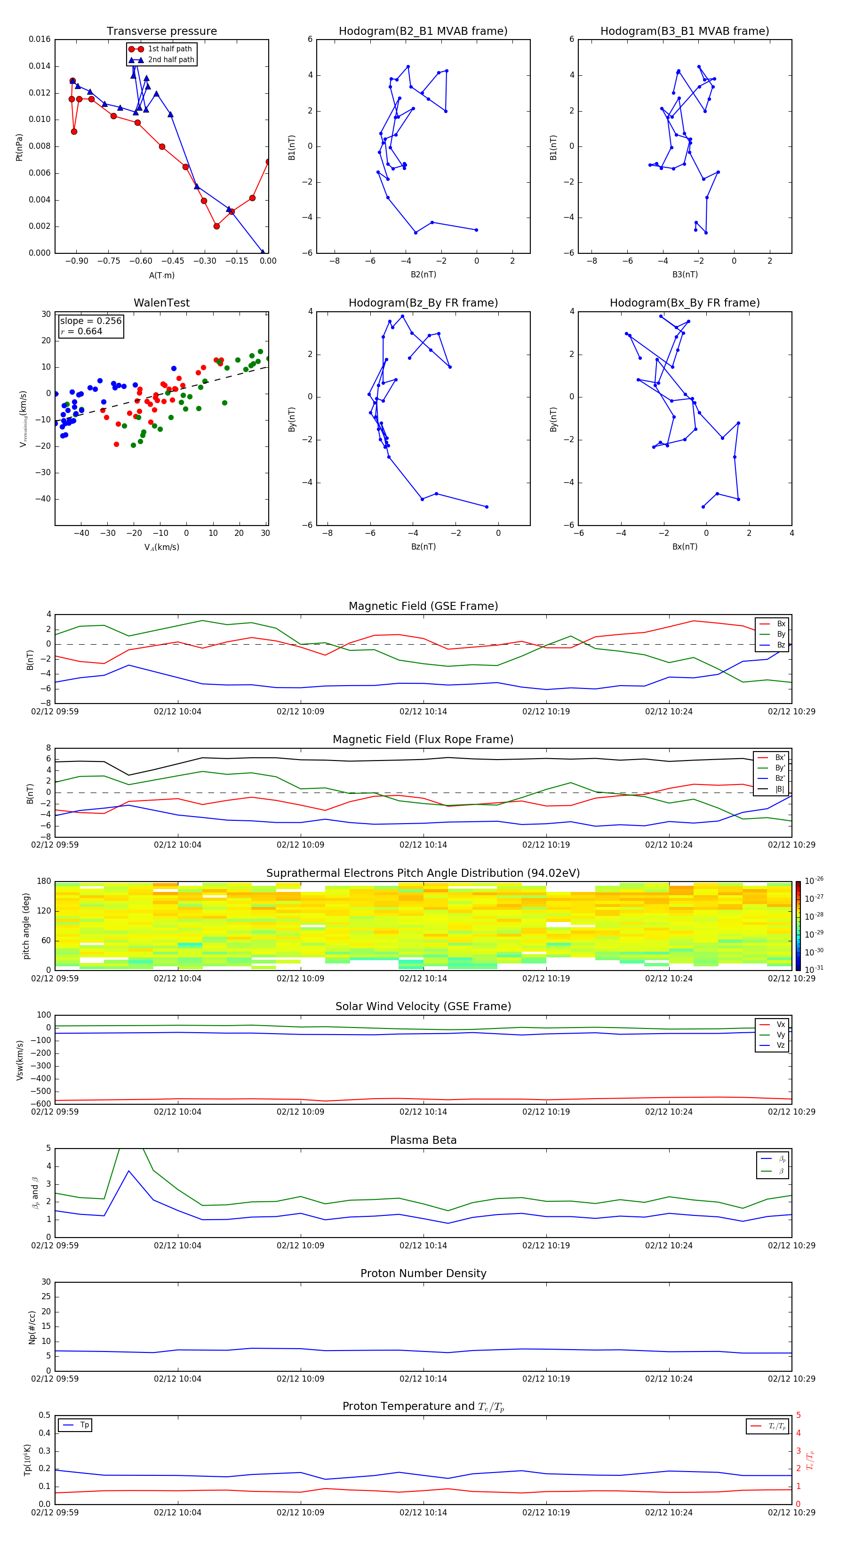Click the Plasma Beta legend box
The image size is (847, 1554).
[x=773, y=1165]
